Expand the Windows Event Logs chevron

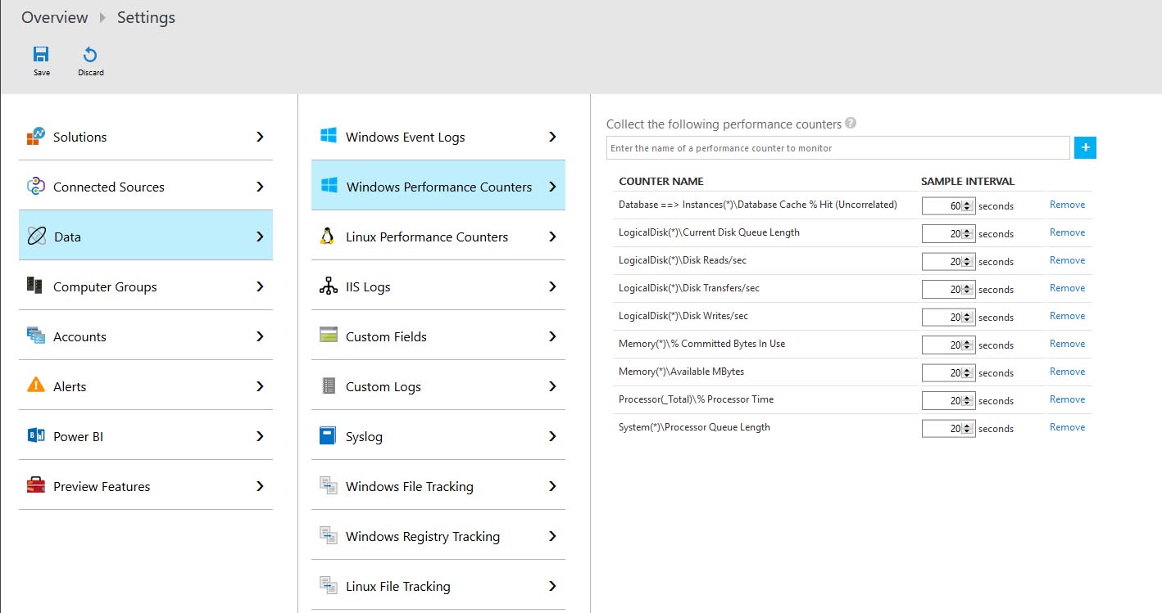click(552, 137)
